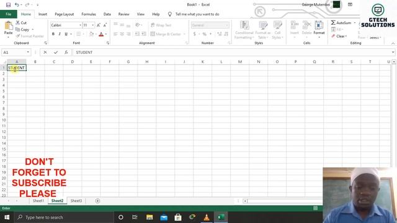Select column B header
Viewport: 397px width, 223px height.
tap(35, 62)
